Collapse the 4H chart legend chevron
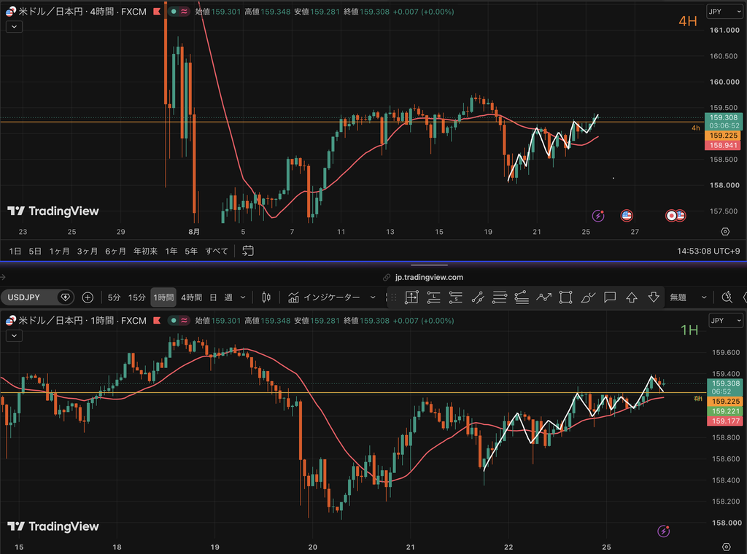The width and height of the screenshot is (747, 554). point(15,27)
